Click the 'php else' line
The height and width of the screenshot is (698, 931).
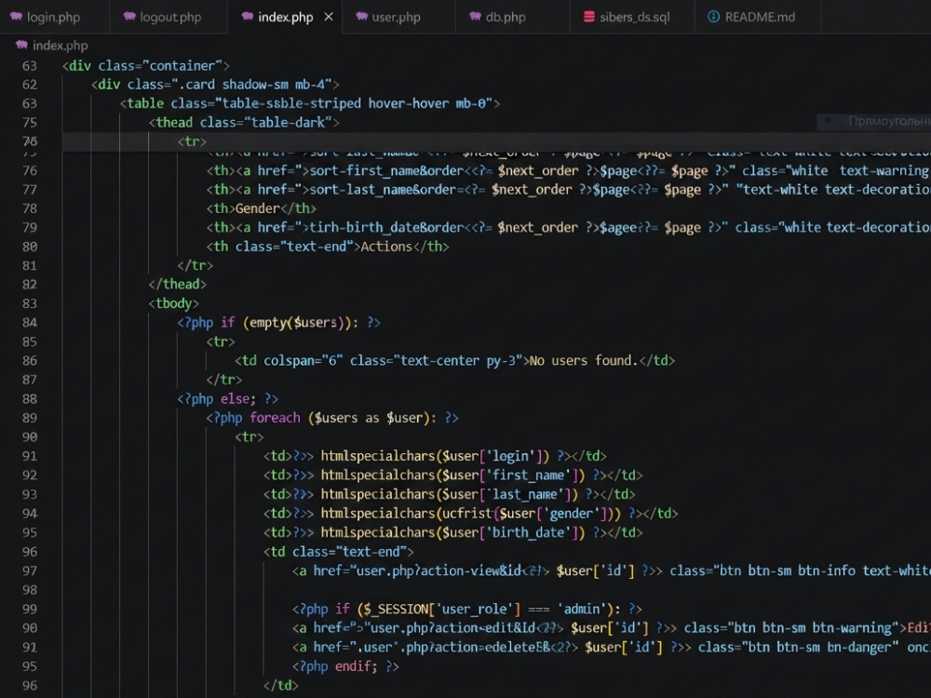coord(227,399)
